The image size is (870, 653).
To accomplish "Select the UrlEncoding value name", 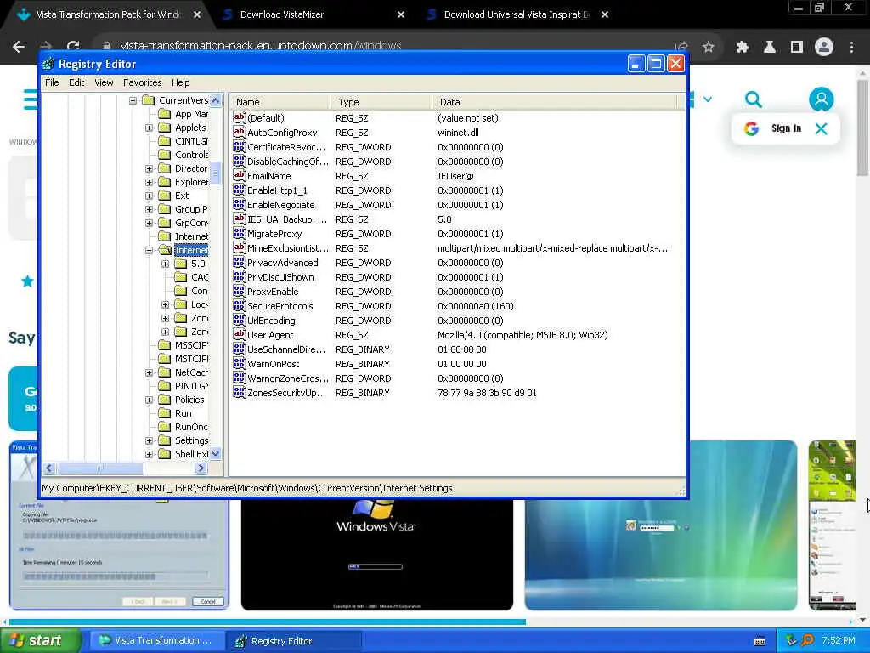I will pos(271,321).
